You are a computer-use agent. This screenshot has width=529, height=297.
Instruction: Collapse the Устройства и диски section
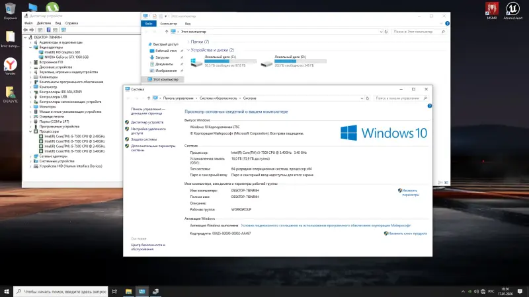point(187,50)
